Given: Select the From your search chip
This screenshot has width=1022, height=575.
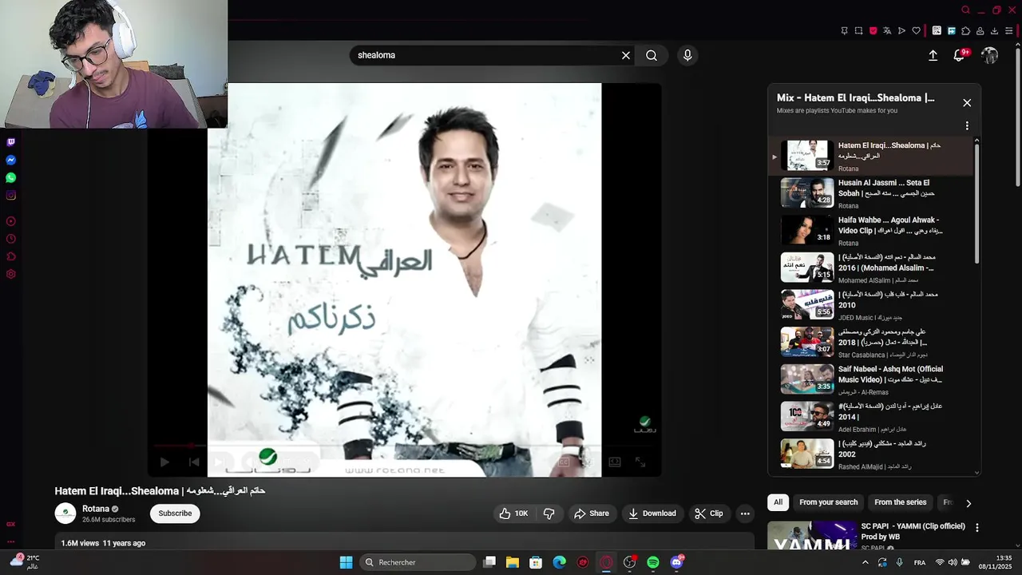Looking at the screenshot, I should click(829, 502).
